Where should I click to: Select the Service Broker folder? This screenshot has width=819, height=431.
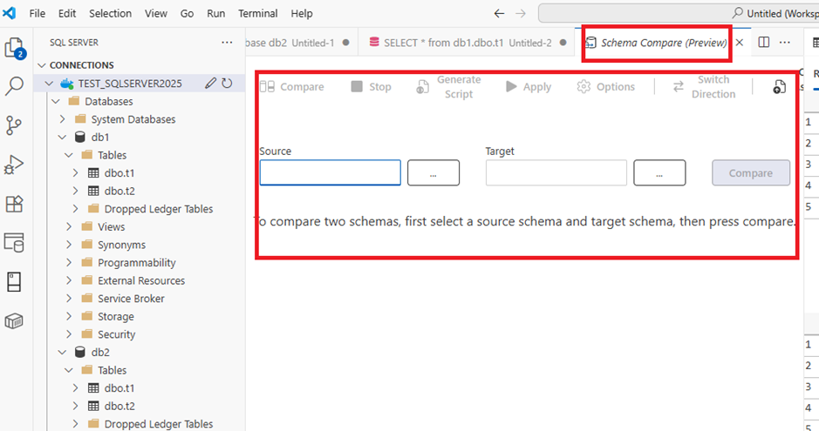[x=131, y=299]
